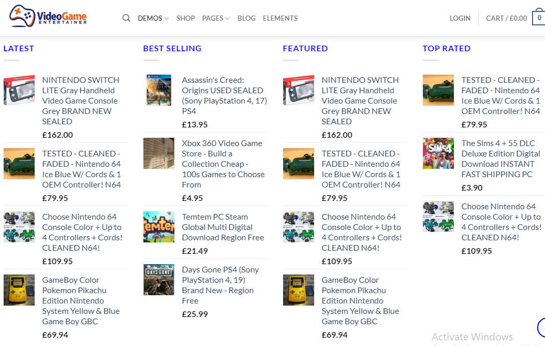
Task: Open 'TESTED - CLEANED - FADED' title under Featured
Action: coord(361,169)
